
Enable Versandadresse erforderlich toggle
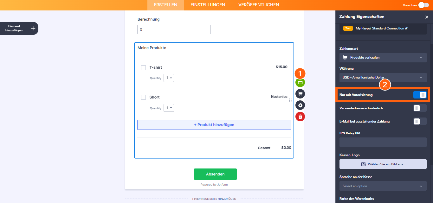[420, 108]
